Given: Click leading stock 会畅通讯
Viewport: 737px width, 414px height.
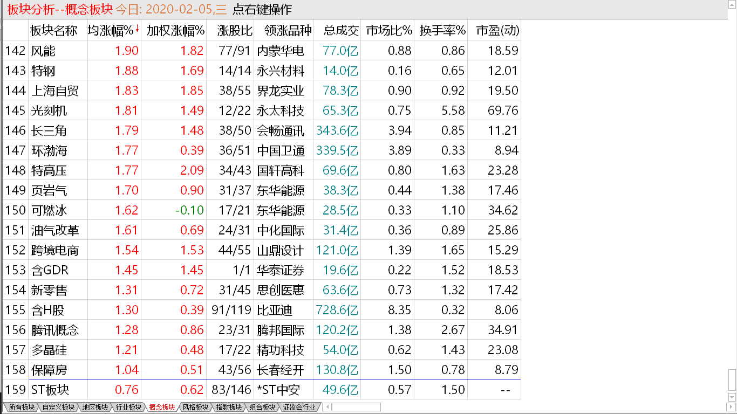Looking at the screenshot, I should coord(281,130).
